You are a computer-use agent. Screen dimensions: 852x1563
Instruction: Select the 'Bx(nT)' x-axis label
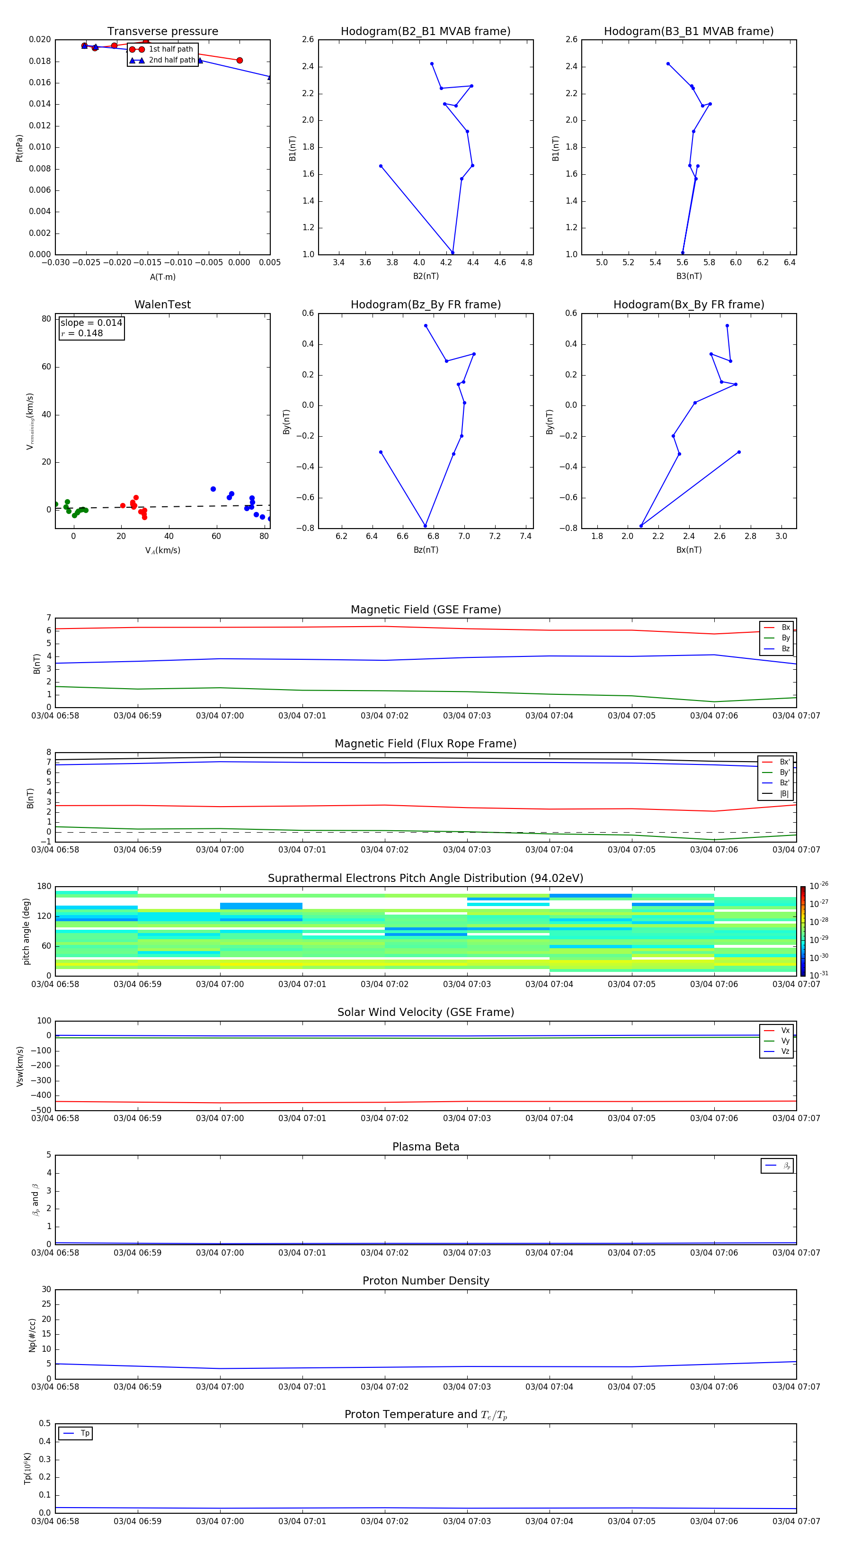tap(689, 550)
